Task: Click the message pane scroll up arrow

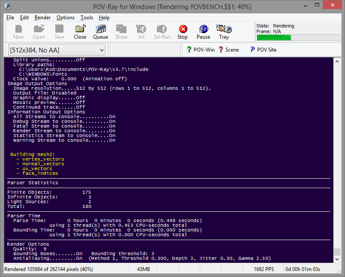Action: click(337, 62)
